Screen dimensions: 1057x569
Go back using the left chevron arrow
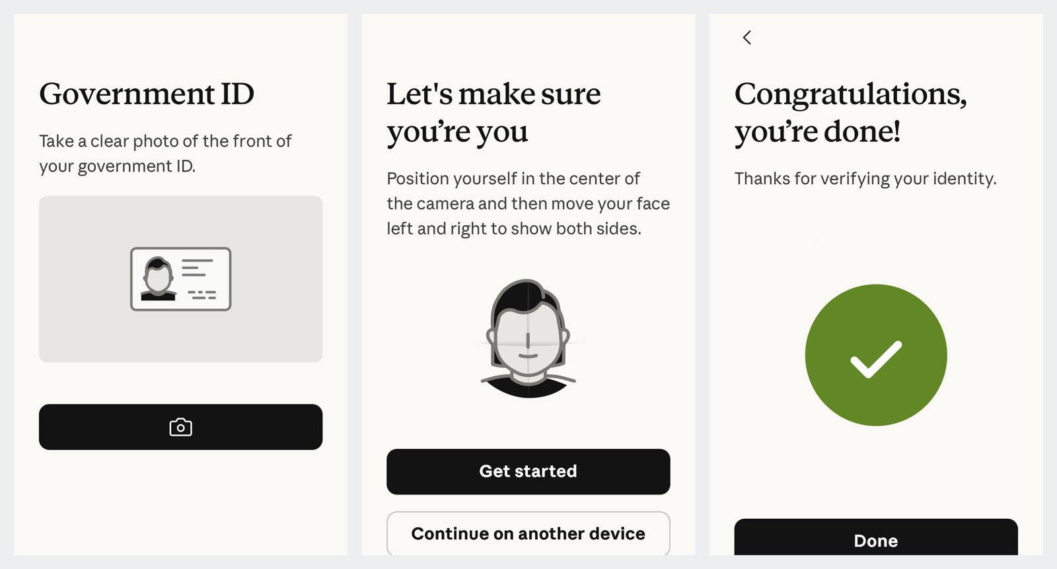pyautogui.click(x=747, y=38)
